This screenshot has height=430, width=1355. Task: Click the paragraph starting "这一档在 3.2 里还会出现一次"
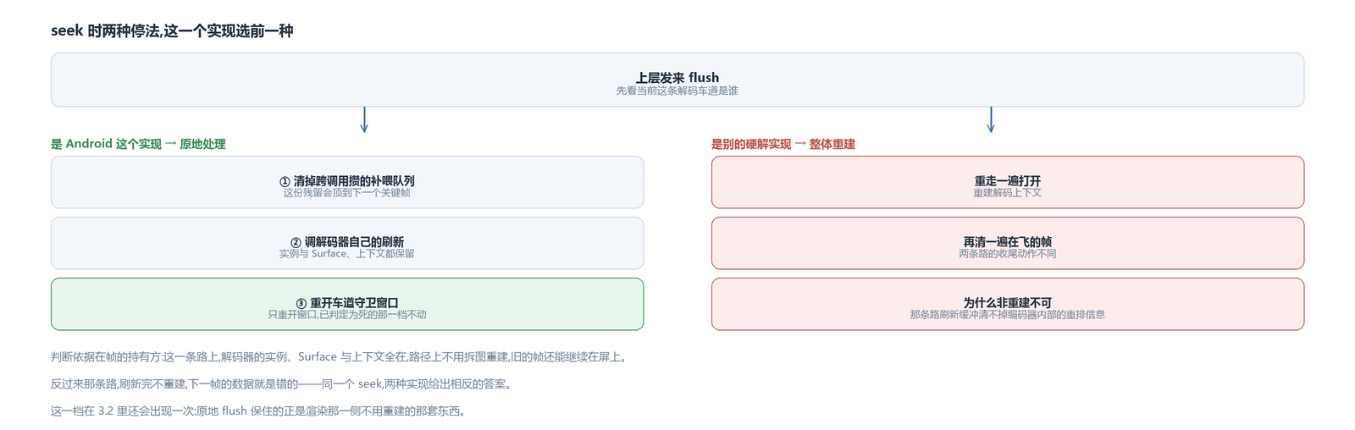260,411
